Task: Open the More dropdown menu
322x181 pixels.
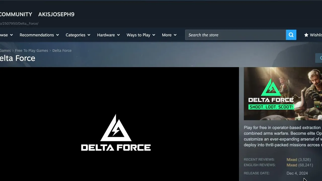Action: pyautogui.click(x=169, y=35)
